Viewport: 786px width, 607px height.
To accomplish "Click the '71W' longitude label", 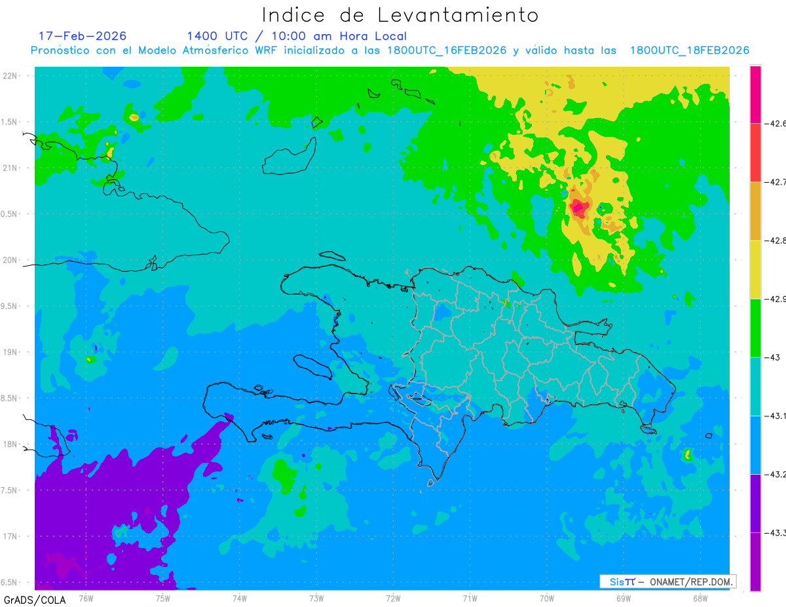I will click(470, 598).
